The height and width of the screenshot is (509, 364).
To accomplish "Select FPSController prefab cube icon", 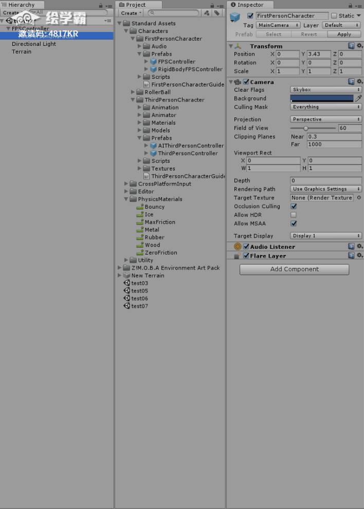I will pyautogui.click(x=153, y=61).
